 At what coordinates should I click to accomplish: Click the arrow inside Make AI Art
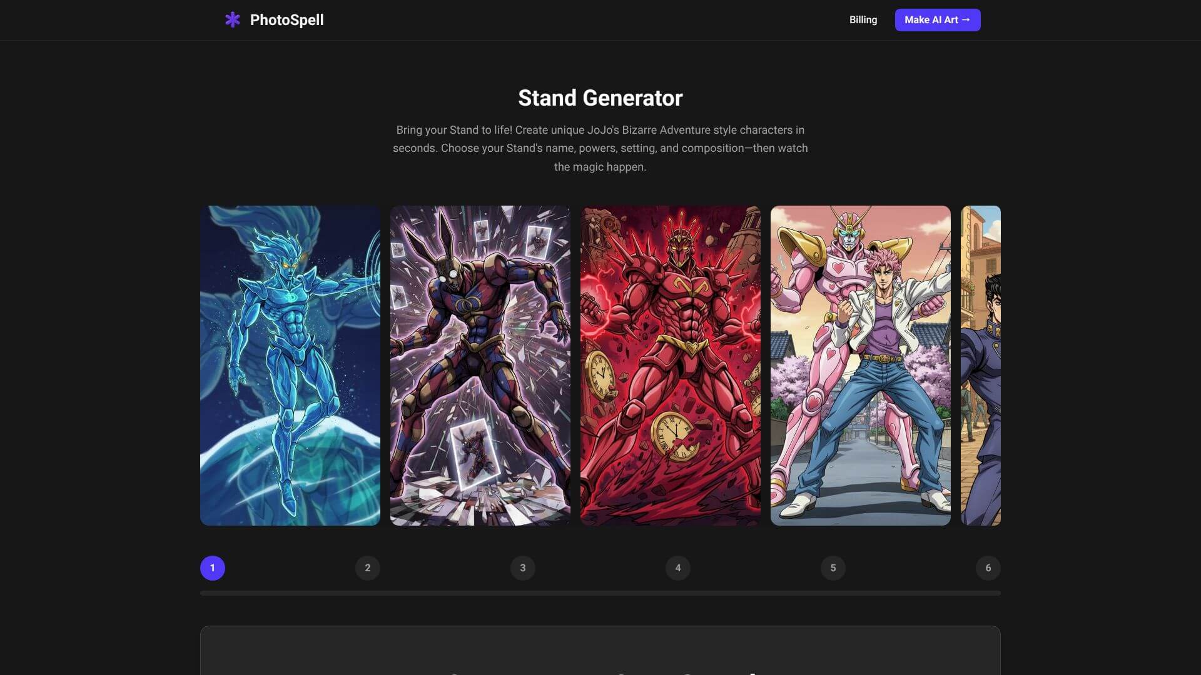coord(966,20)
